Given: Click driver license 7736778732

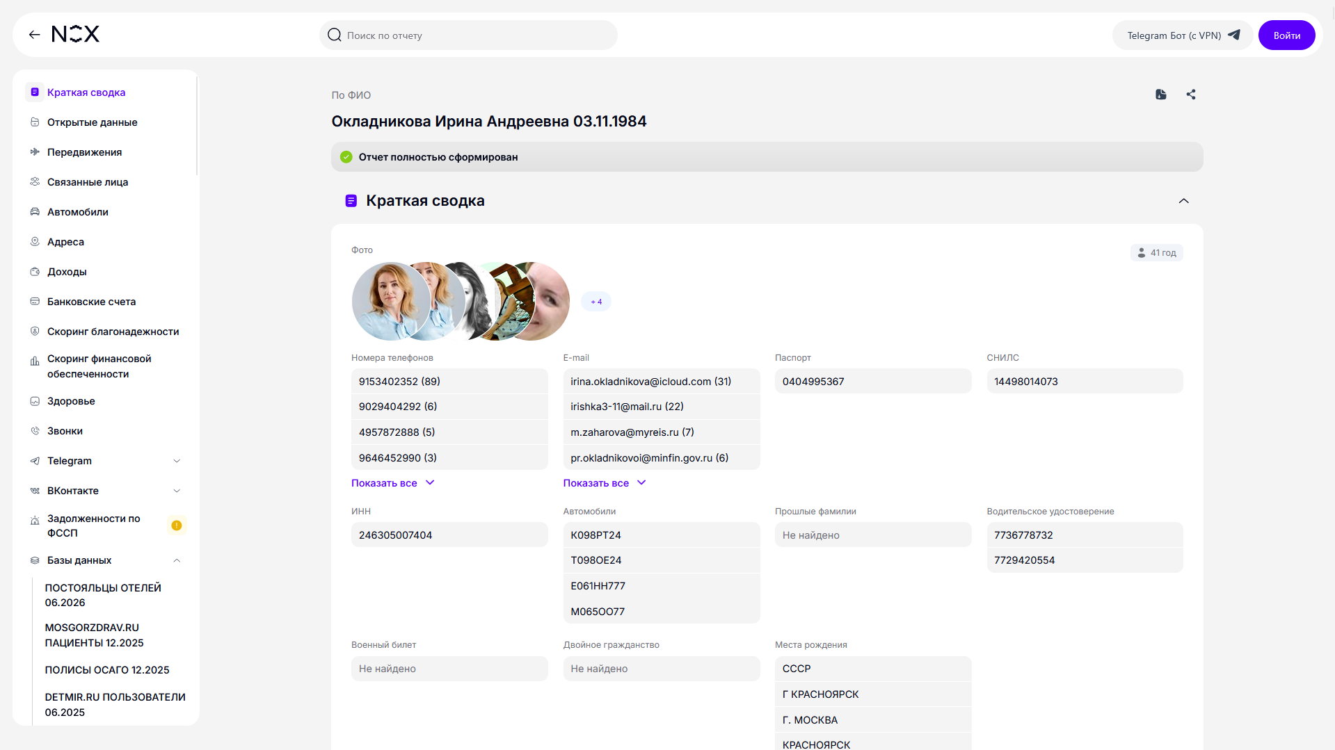Looking at the screenshot, I should (x=1085, y=535).
